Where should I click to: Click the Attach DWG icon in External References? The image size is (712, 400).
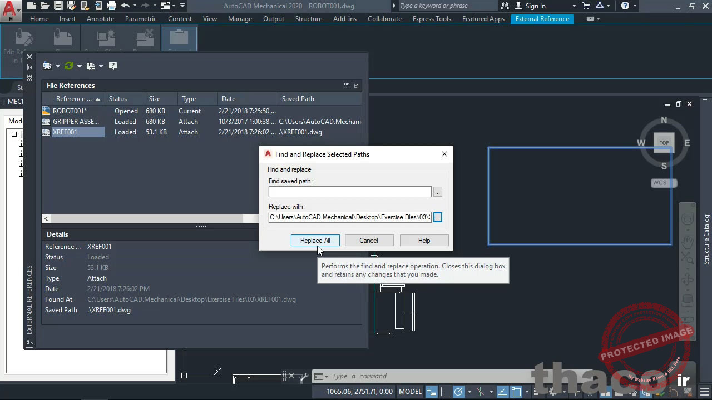point(47,66)
